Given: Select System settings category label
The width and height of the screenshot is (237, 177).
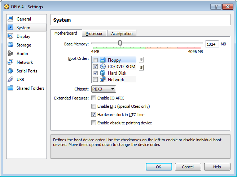Looking at the screenshot, I should tap(23, 28).
